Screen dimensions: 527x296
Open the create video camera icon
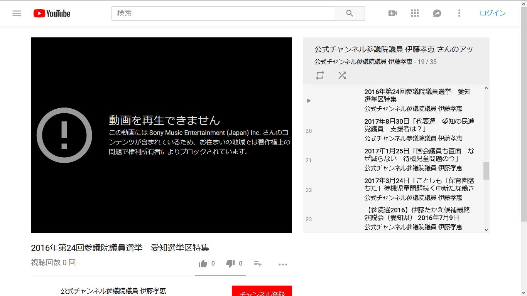click(x=393, y=13)
